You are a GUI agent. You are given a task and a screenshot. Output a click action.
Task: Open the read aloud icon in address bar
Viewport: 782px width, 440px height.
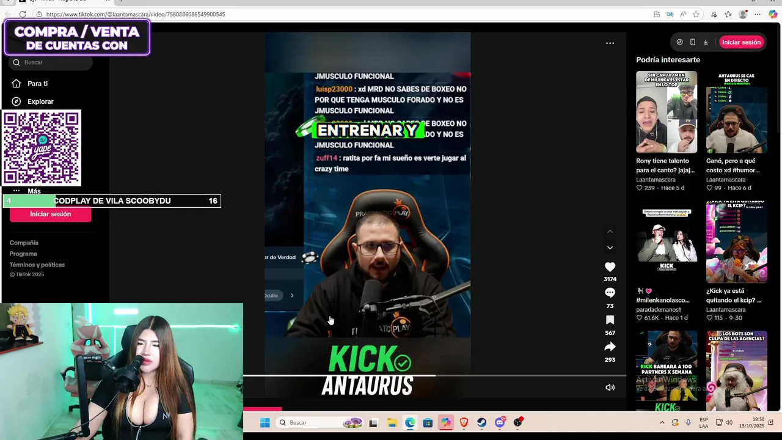coord(683,14)
